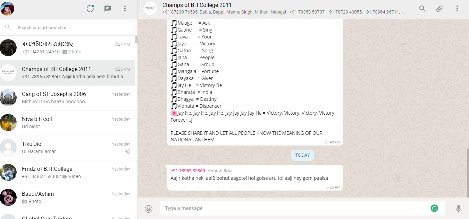The height and width of the screenshot is (219, 469).
Task: Open the Baudi/Ashim chat
Action: click(68, 198)
